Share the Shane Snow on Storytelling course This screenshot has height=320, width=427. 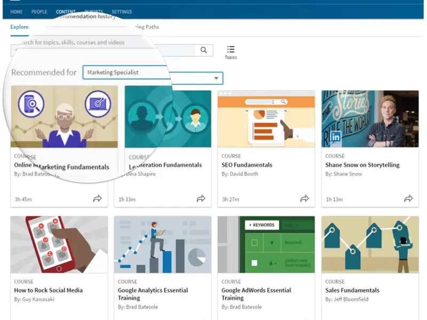[x=408, y=198]
